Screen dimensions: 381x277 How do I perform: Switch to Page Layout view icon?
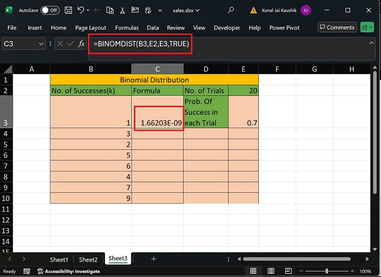tap(271, 271)
